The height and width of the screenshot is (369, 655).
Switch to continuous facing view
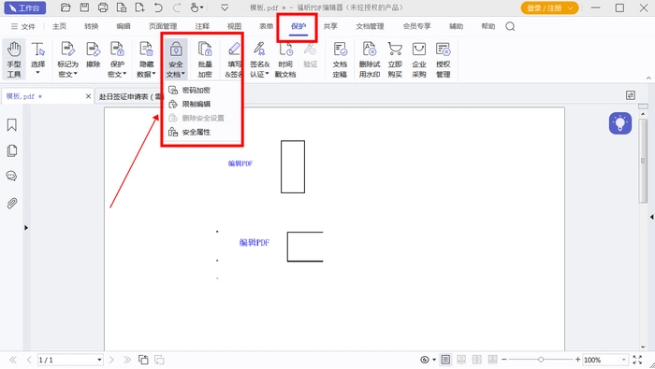[492, 360]
